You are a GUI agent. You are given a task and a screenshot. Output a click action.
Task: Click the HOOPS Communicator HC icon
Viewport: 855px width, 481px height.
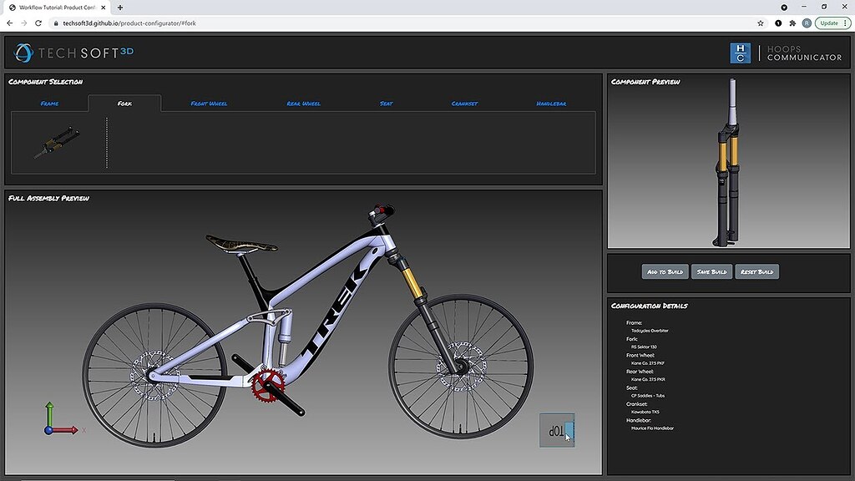click(739, 53)
